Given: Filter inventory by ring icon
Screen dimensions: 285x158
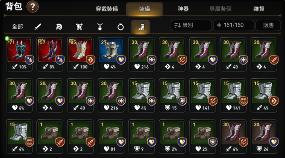Looking at the screenshot, I should [120, 27].
